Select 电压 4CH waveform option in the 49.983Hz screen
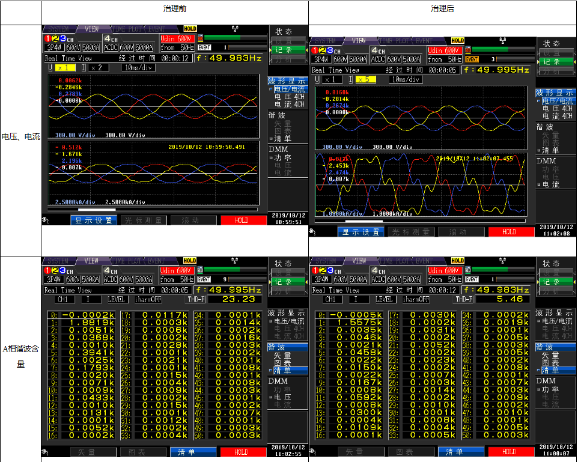The image size is (578, 462). coord(288,97)
